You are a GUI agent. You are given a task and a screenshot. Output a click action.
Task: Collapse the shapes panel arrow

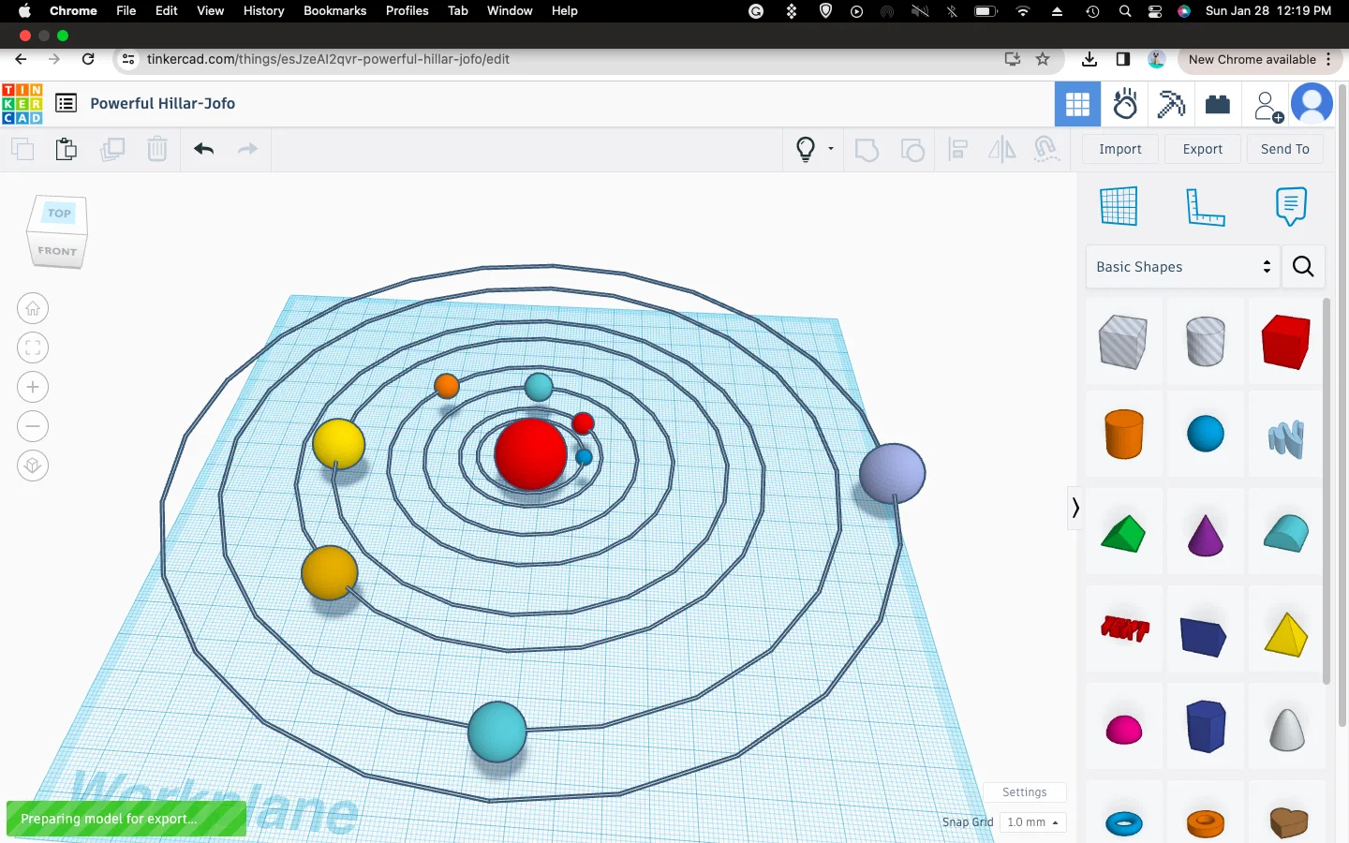pos(1075,508)
